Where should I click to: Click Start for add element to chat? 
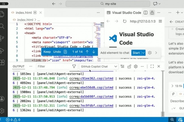(x=136, y=53)
